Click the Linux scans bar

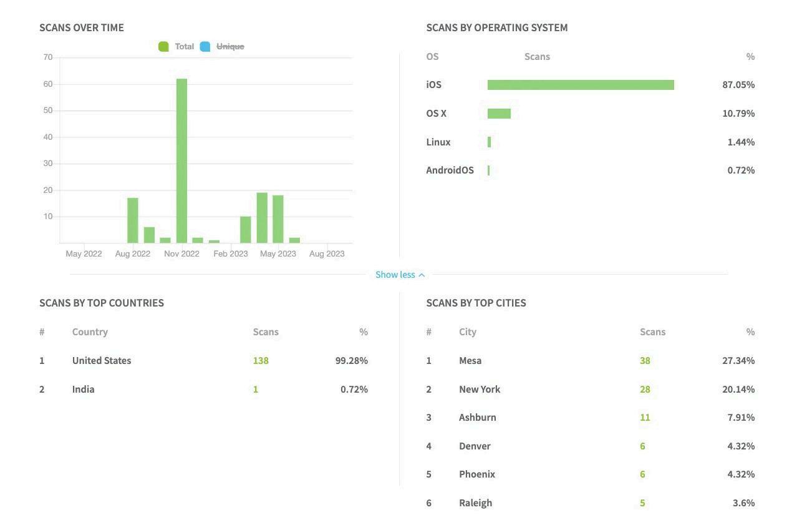pyautogui.click(x=490, y=142)
